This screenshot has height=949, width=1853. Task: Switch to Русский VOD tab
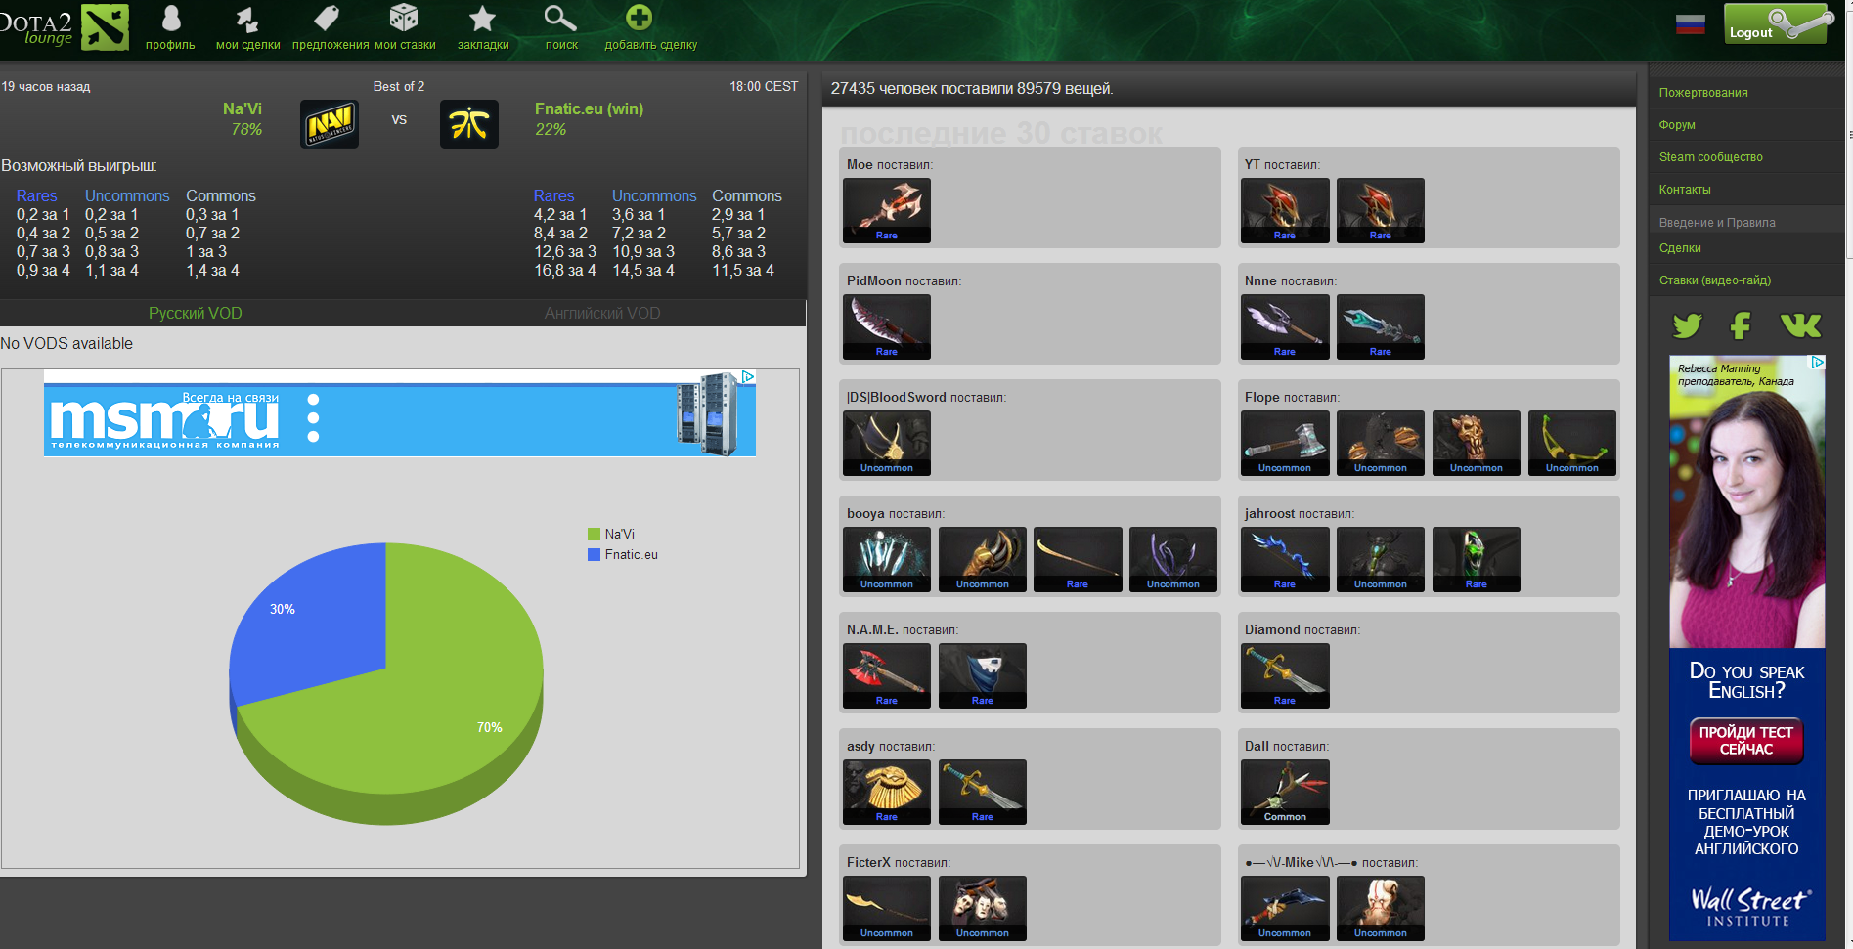point(196,313)
